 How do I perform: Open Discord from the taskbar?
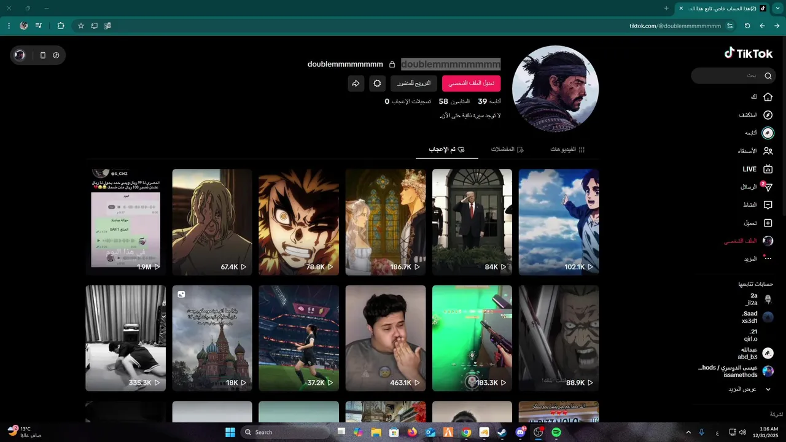pos(521,432)
